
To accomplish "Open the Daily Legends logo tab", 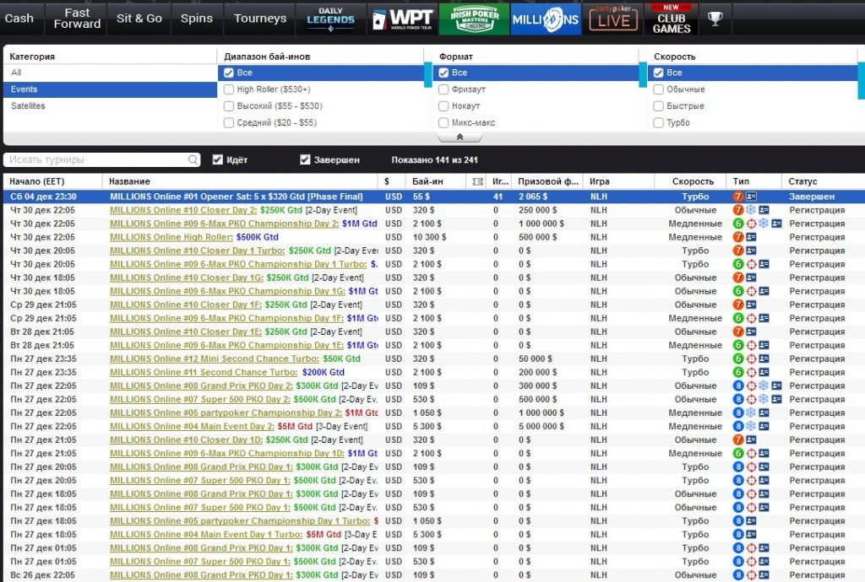I will 331,19.
